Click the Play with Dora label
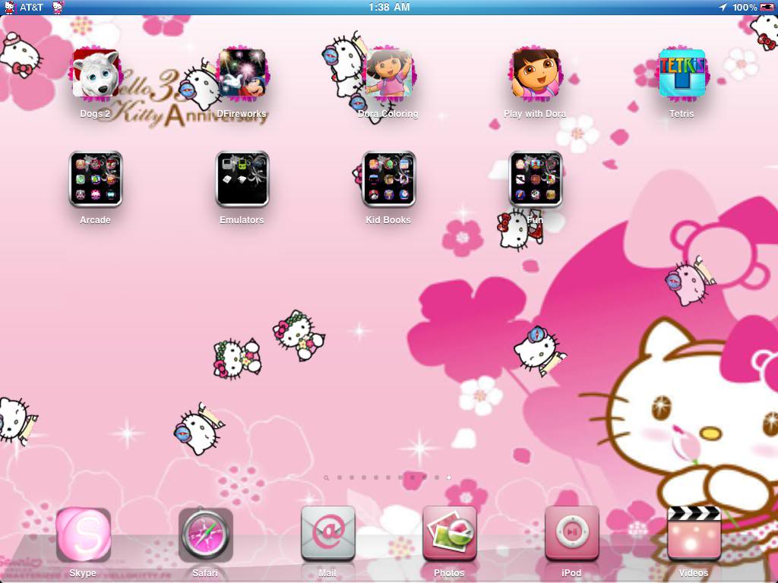This screenshot has width=778, height=583. tap(535, 114)
